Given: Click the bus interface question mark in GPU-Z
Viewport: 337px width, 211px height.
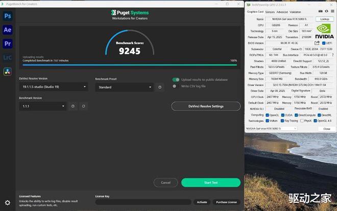Looking at the screenshot, I should (x=333, y=55).
